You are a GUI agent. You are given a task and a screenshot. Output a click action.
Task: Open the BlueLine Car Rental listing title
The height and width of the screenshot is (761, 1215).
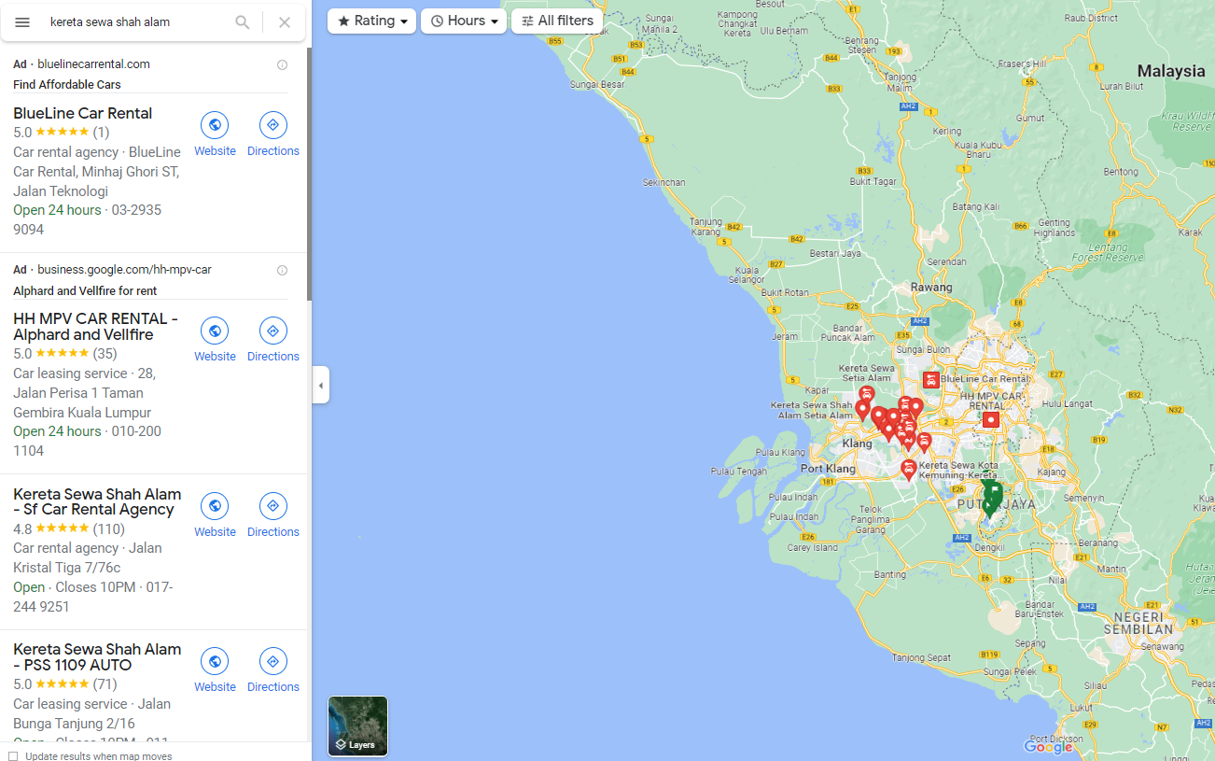82,113
